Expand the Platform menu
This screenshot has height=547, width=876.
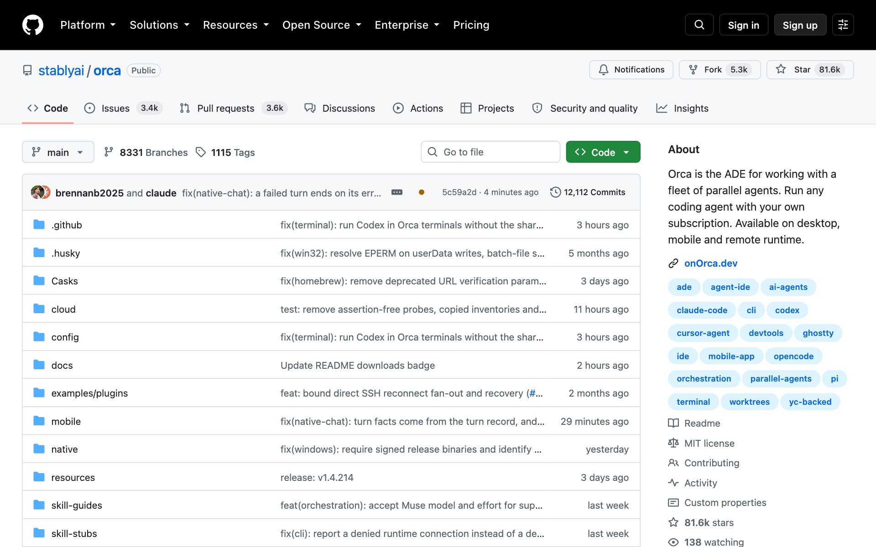click(x=88, y=25)
